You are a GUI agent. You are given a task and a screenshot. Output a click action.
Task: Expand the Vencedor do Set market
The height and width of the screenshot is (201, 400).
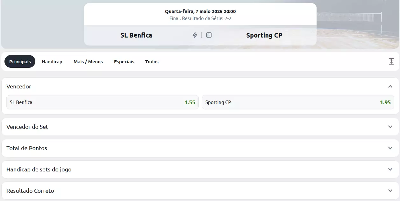pos(390,127)
